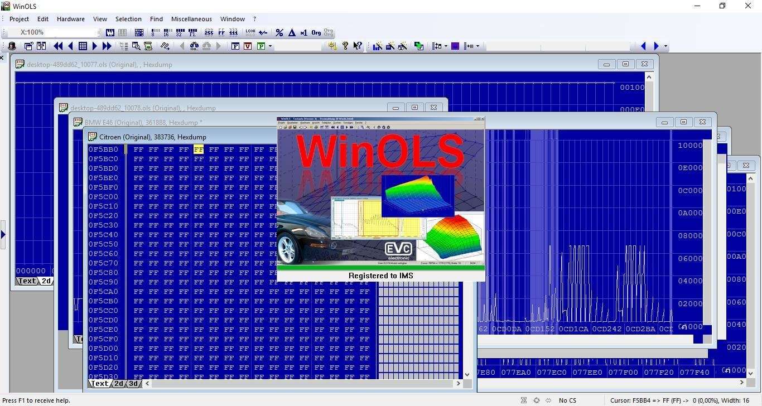Click far-right toolbar blue right arrow
Screen dimensions: 762x406
(x=656, y=46)
